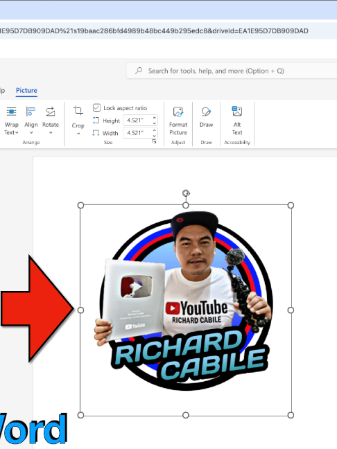Increase Height using the up stepper
The height and width of the screenshot is (449, 337).
coord(155,117)
